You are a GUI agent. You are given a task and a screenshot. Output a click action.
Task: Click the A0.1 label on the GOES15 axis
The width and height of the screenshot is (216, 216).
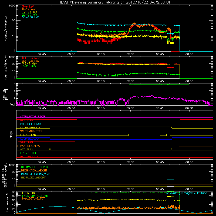tap(12, 104)
